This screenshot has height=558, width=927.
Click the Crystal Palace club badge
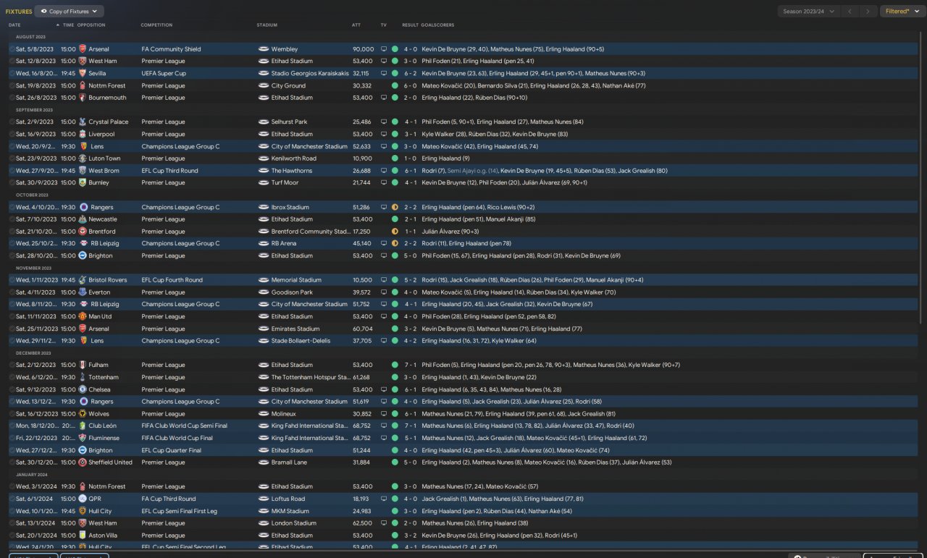pos(83,122)
